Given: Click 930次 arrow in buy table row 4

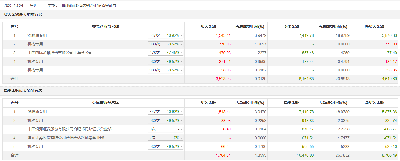Looking at the screenshot, I should point(182,62).
